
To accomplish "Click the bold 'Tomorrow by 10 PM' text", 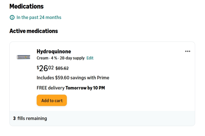I will pyautogui.click(x=85, y=88).
